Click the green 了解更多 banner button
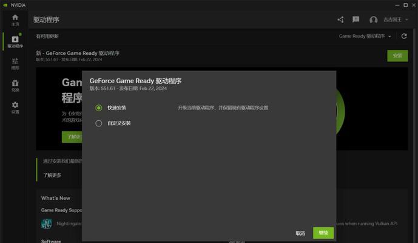This screenshot has width=418, height=243. coord(72,137)
